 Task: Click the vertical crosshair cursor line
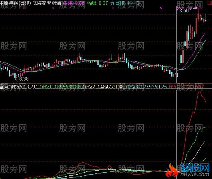pos(176,89)
